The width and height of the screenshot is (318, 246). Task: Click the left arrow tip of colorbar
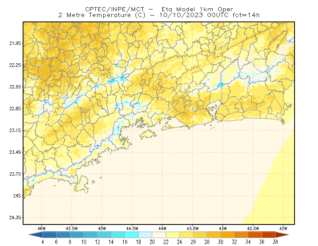[x=35, y=235]
